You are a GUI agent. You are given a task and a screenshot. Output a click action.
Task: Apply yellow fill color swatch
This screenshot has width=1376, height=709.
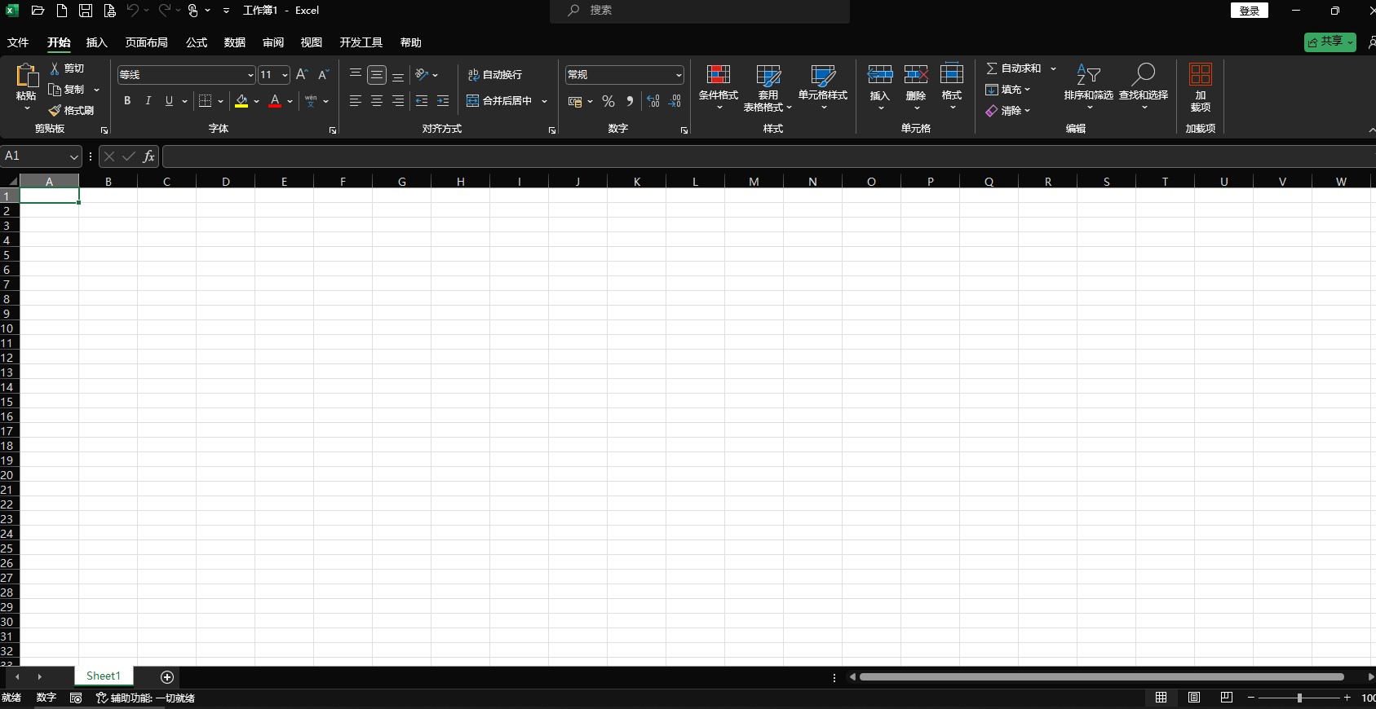point(241,101)
